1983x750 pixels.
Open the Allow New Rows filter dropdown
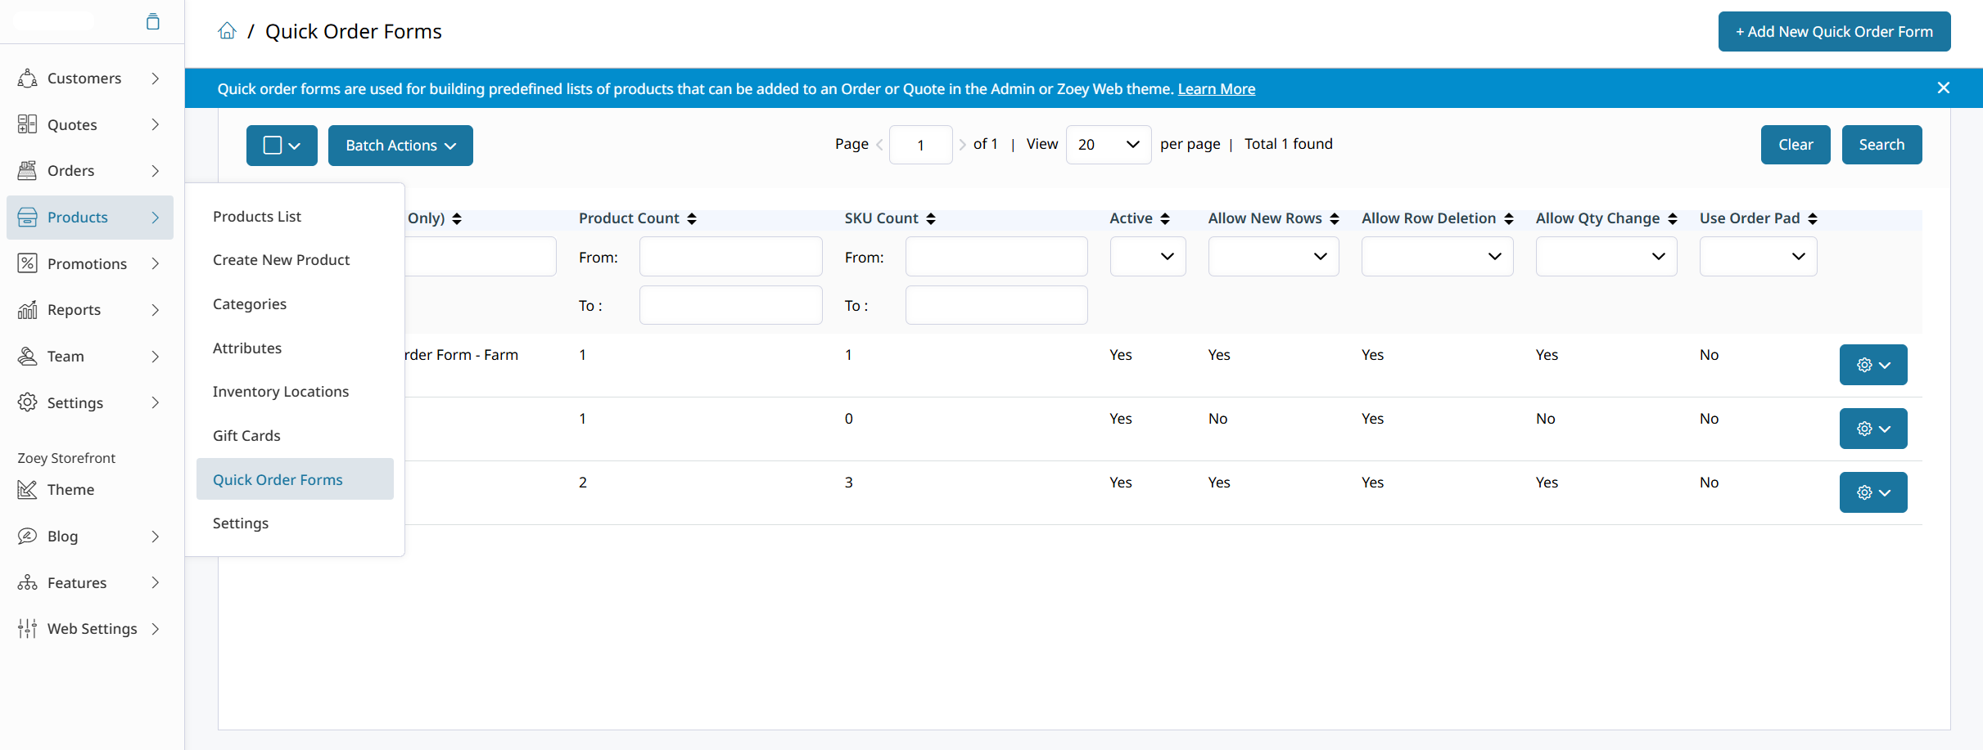click(x=1273, y=257)
